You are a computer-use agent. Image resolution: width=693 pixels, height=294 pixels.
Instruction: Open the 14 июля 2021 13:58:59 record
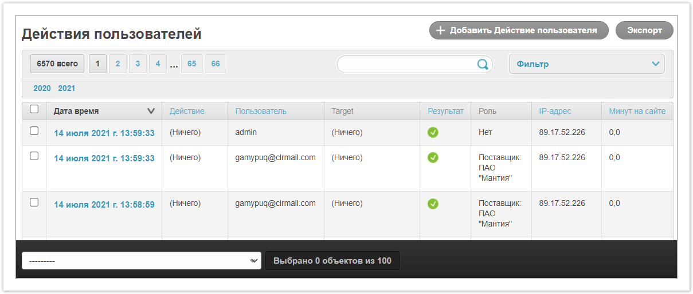tap(104, 204)
